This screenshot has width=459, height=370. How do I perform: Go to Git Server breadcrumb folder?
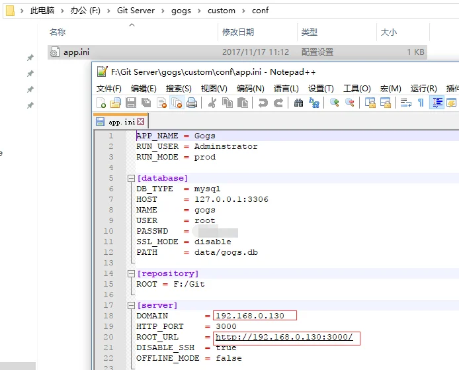tap(136, 11)
